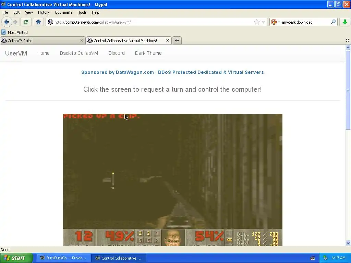Image resolution: width=351 pixels, height=263 pixels.
Task: Click the UserVM brand link
Action: click(x=16, y=53)
